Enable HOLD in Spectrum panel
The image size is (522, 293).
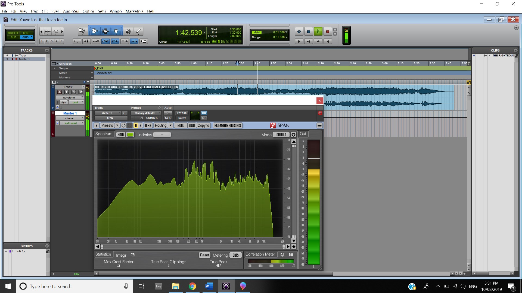120,135
